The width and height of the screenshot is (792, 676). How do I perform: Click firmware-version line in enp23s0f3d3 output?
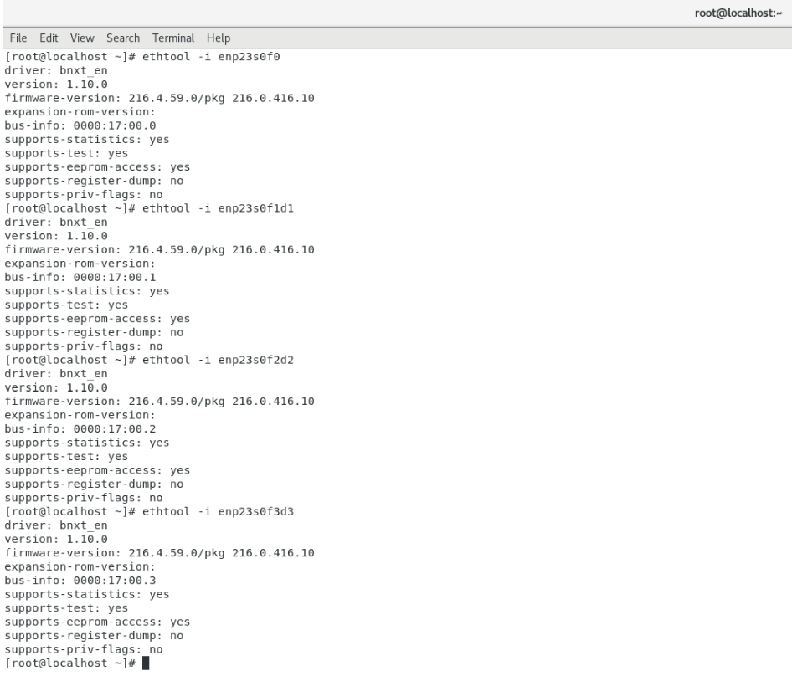click(160, 553)
